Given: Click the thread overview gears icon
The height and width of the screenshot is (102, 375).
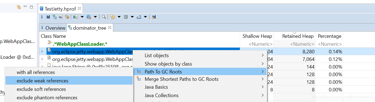Looking at the screenshot, I should coord(67,17).
